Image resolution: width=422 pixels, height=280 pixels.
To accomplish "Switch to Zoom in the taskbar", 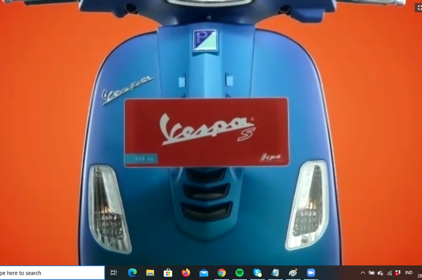I will pos(311,273).
